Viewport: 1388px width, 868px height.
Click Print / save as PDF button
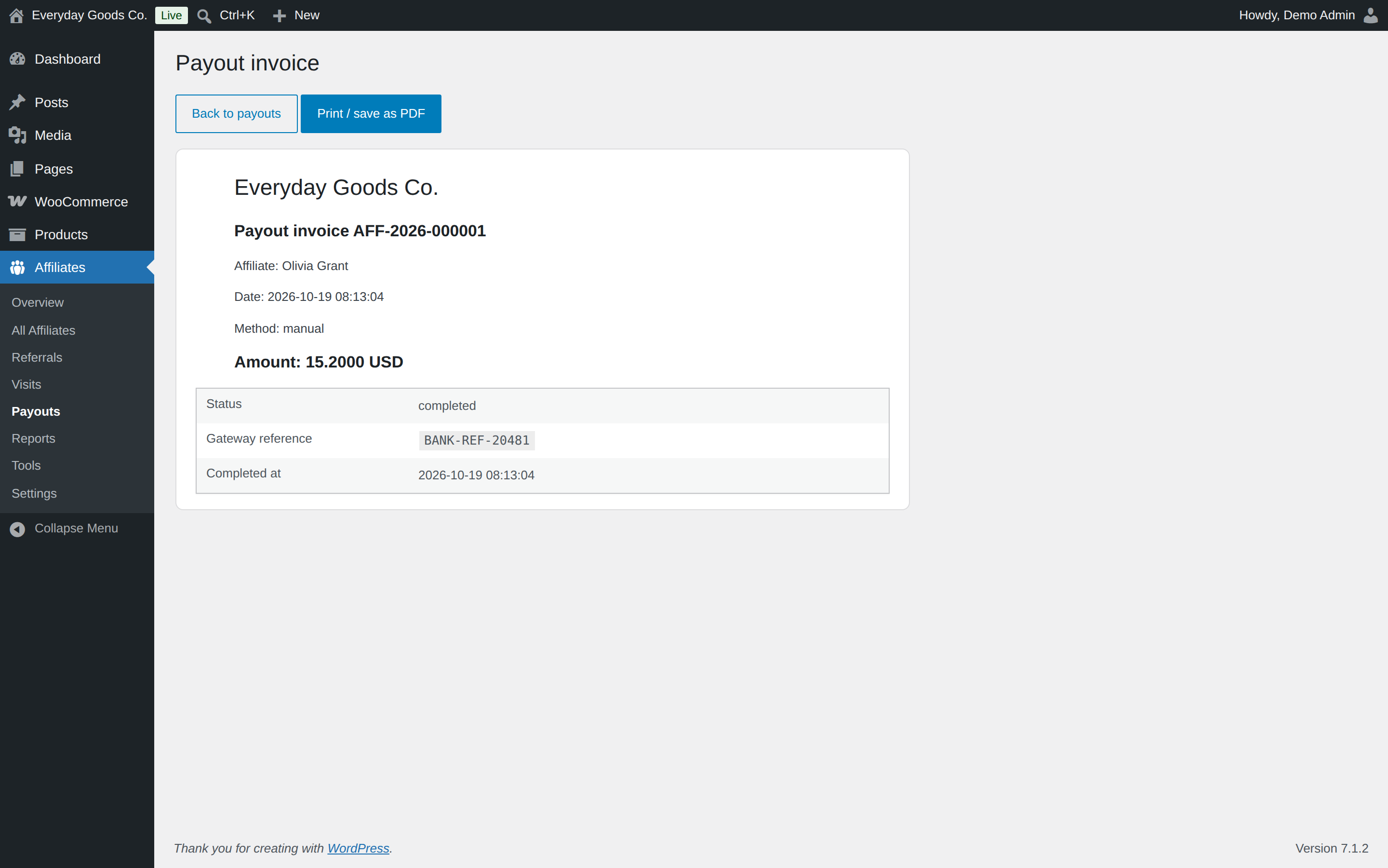(371, 114)
